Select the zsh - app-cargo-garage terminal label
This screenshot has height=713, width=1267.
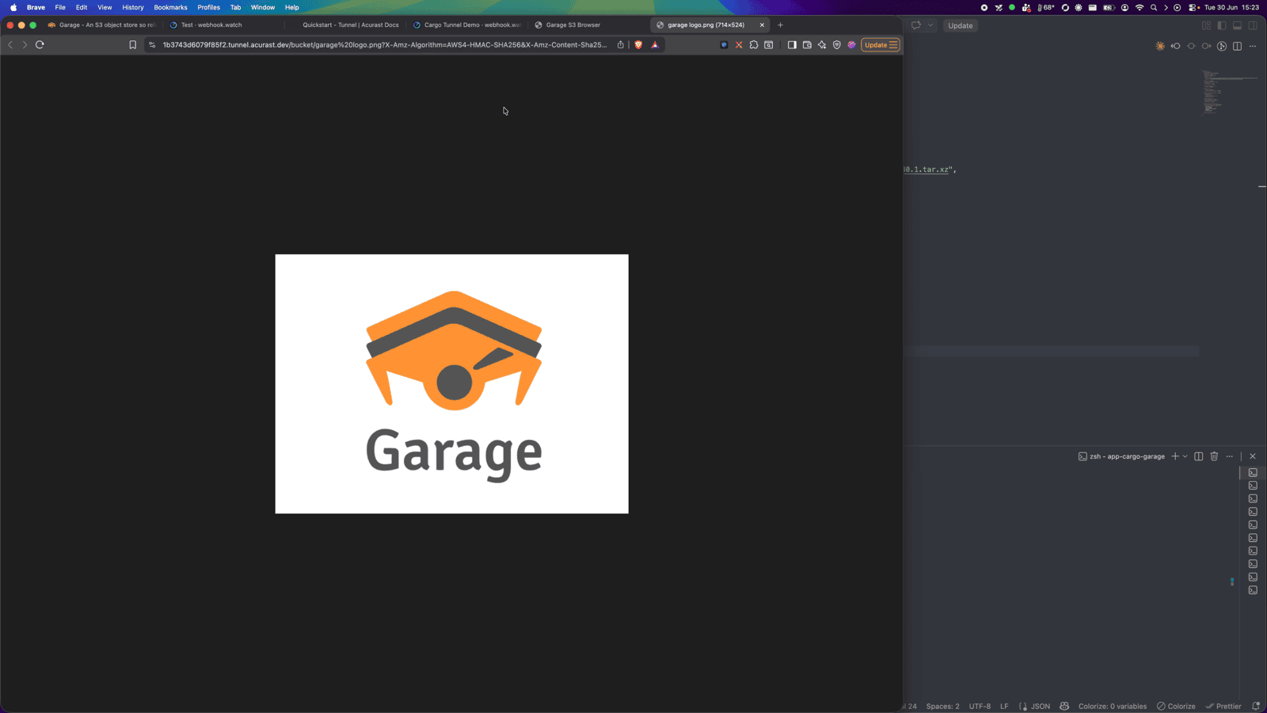coord(1121,456)
